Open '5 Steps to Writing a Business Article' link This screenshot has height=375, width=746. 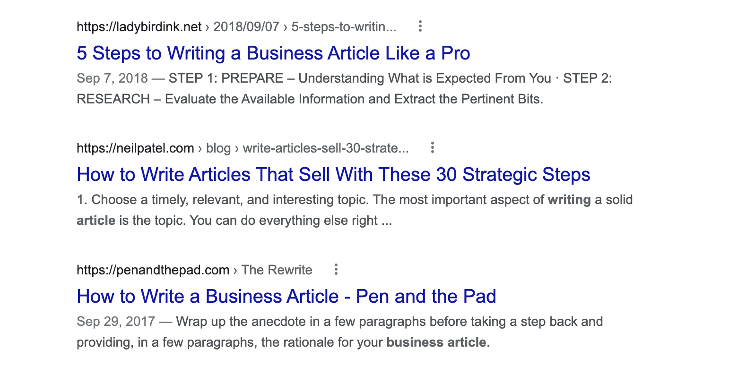[273, 53]
